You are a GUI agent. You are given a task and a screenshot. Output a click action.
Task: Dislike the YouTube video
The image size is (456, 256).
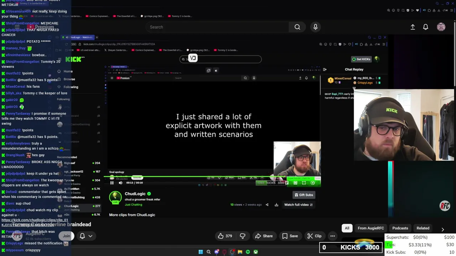pos(243,236)
